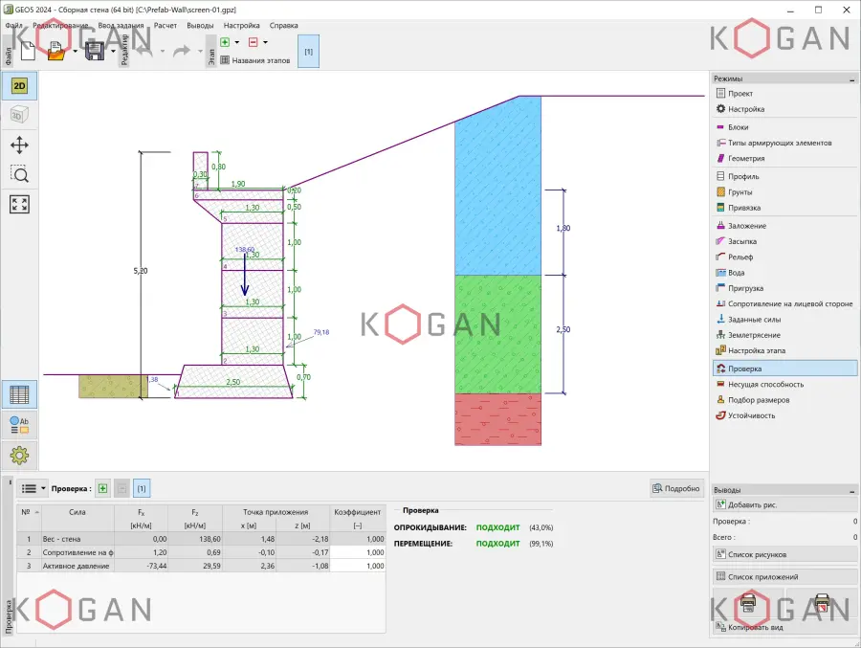Image resolution: width=861 pixels, height=648 pixels.
Task: Expand the list view dropdown in Проверка panel
Action: (33, 488)
